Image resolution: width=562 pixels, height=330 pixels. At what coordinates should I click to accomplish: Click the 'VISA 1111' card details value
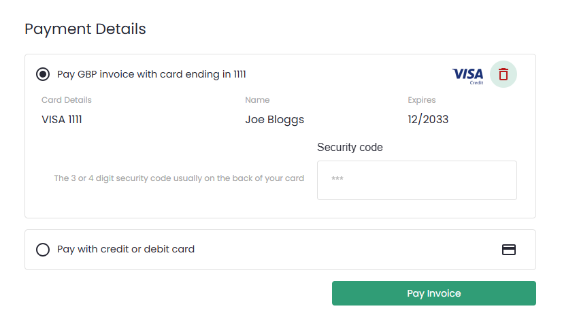click(62, 120)
